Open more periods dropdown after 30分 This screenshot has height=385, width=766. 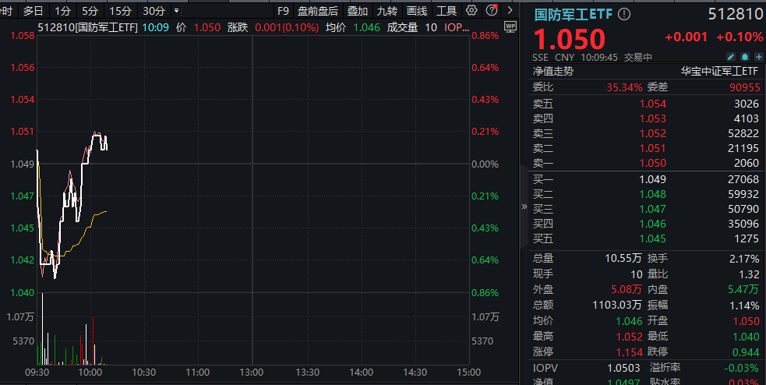(177, 10)
